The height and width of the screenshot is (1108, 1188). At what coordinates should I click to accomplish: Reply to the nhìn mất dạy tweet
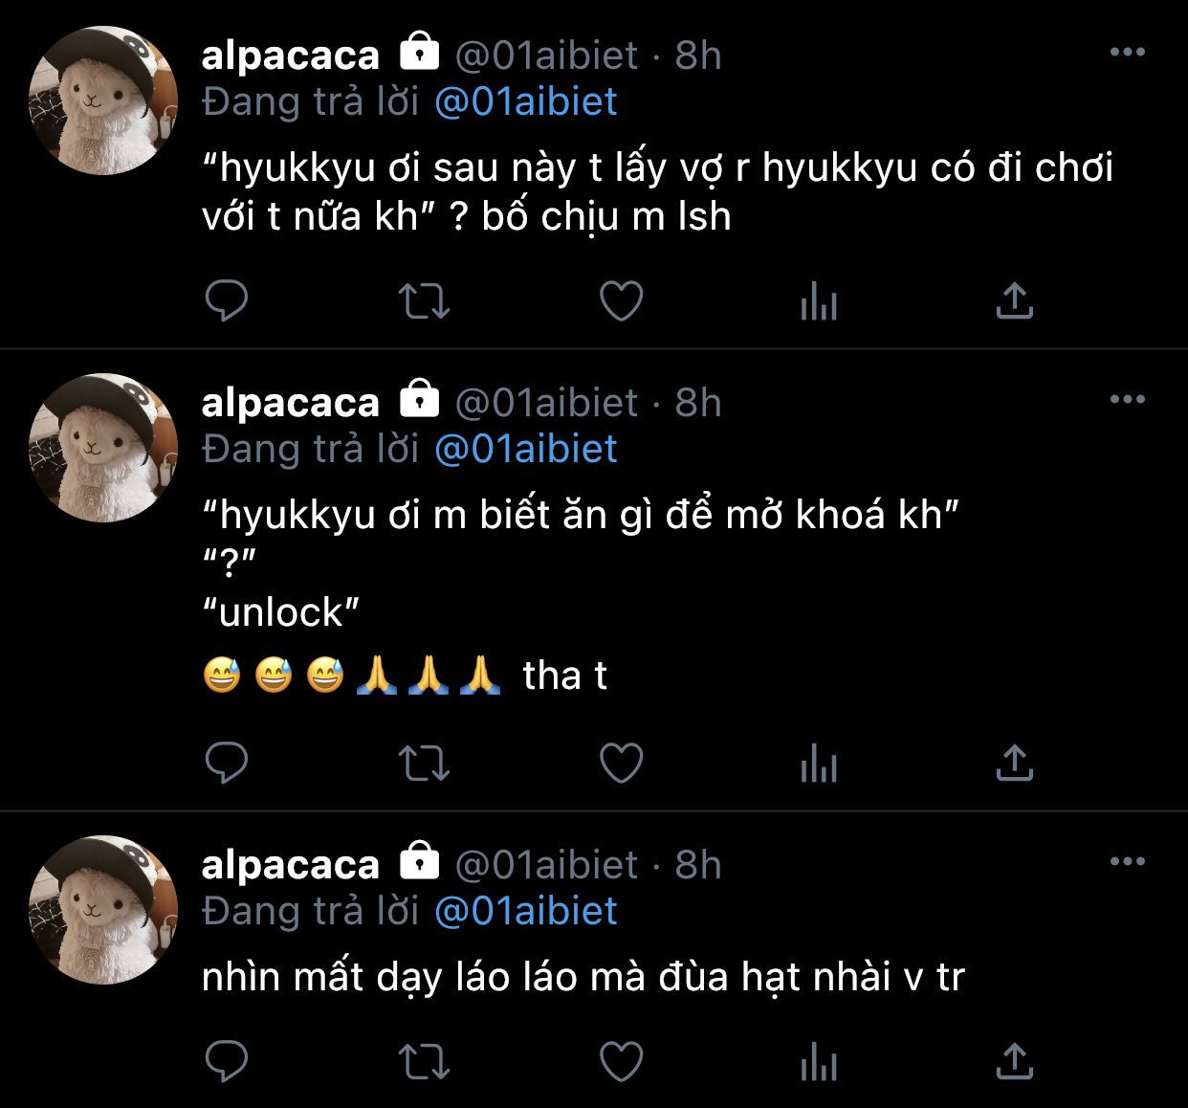(227, 1061)
